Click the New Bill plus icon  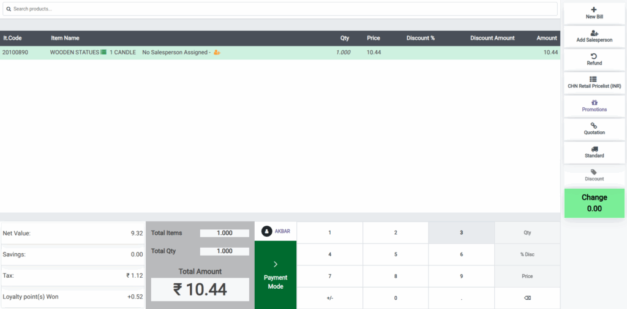[x=594, y=10]
